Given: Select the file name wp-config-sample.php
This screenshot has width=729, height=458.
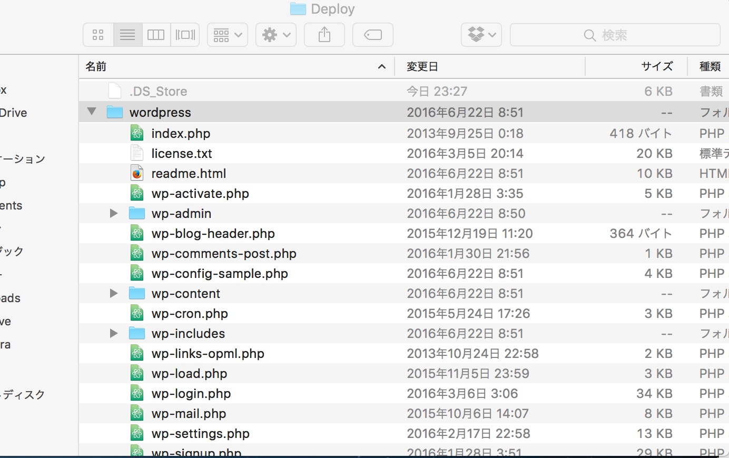Looking at the screenshot, I should pos(220,274).
